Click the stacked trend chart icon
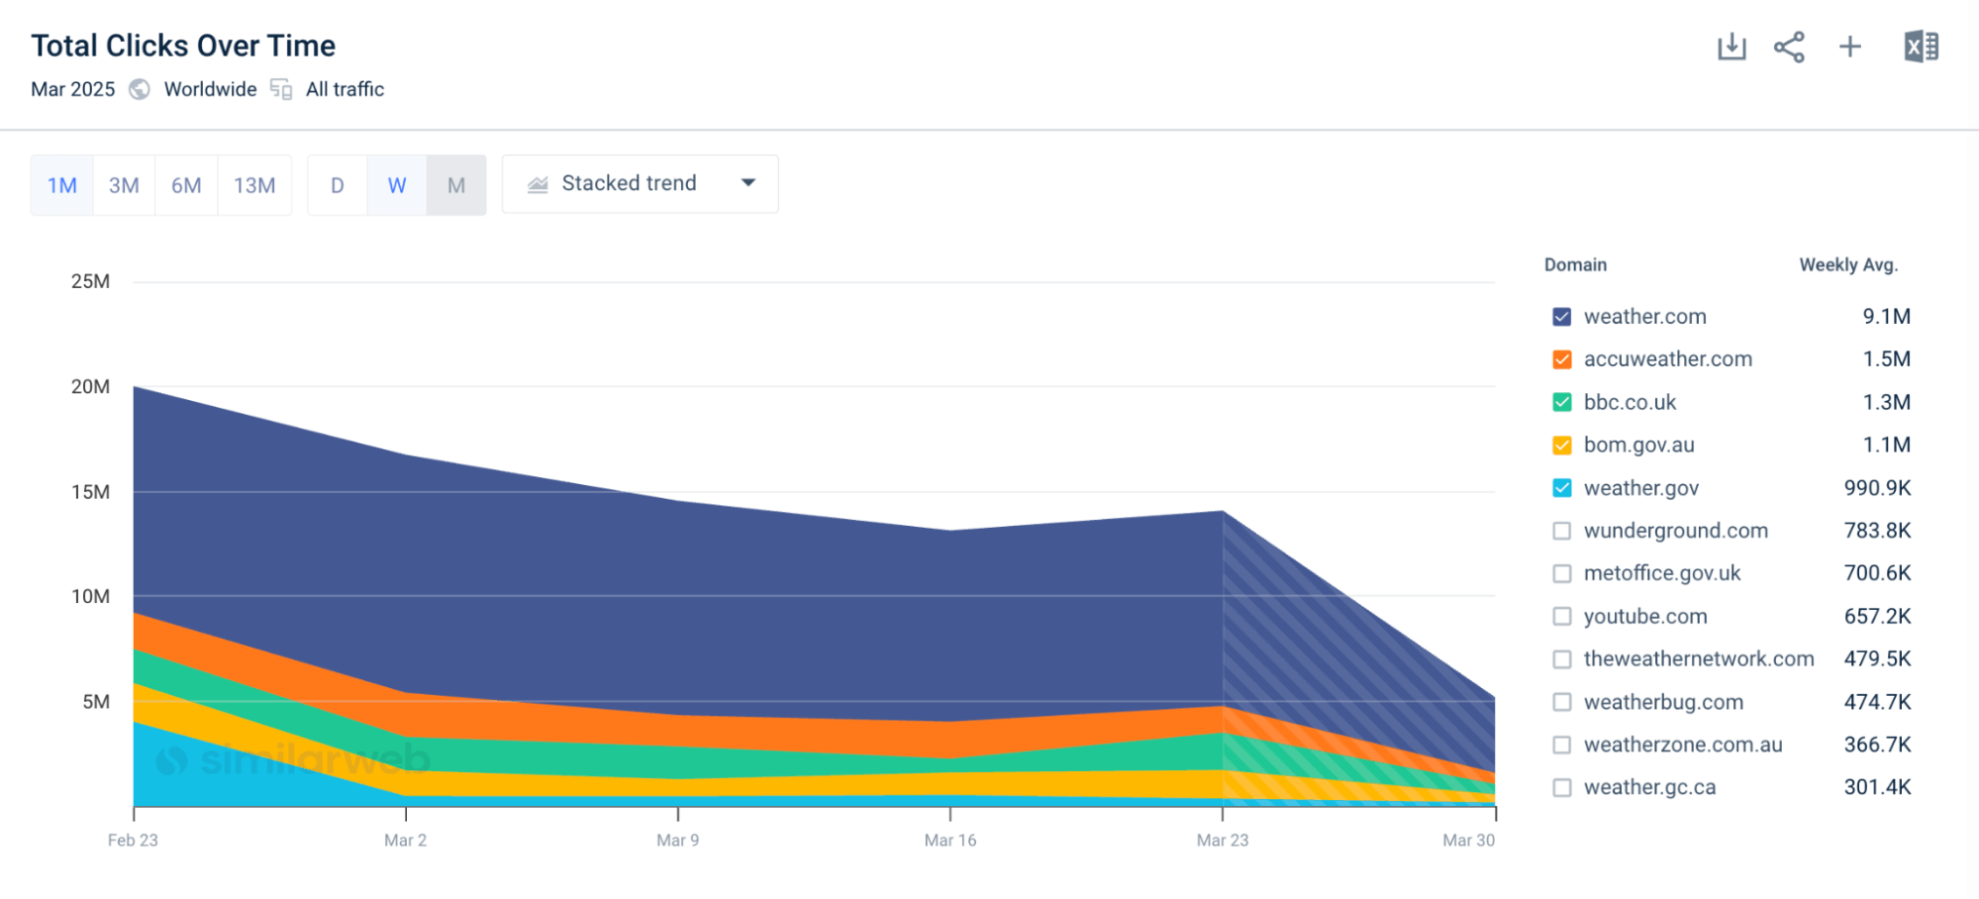 tap(537, 183)
